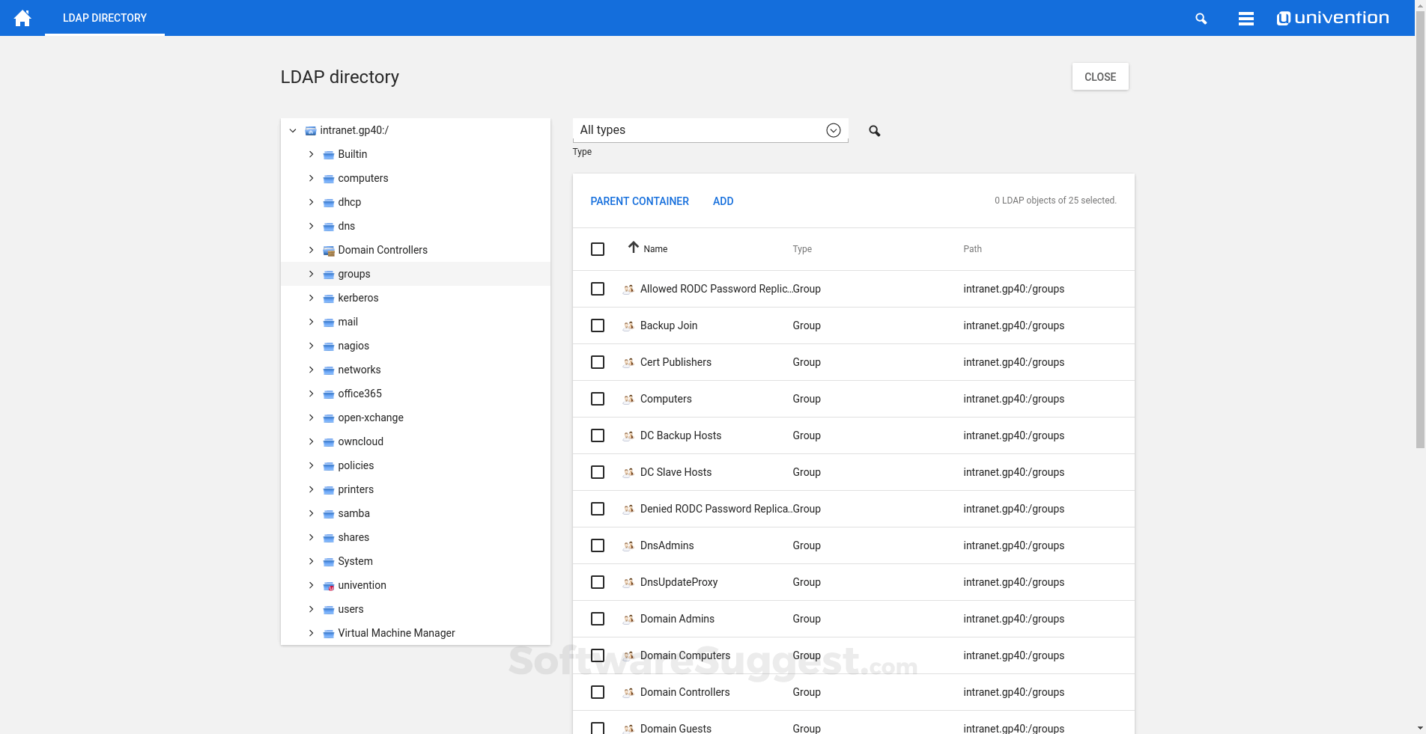
Task: Expand the users tree node
Action: pyautogui.click(x=312, y=609)
